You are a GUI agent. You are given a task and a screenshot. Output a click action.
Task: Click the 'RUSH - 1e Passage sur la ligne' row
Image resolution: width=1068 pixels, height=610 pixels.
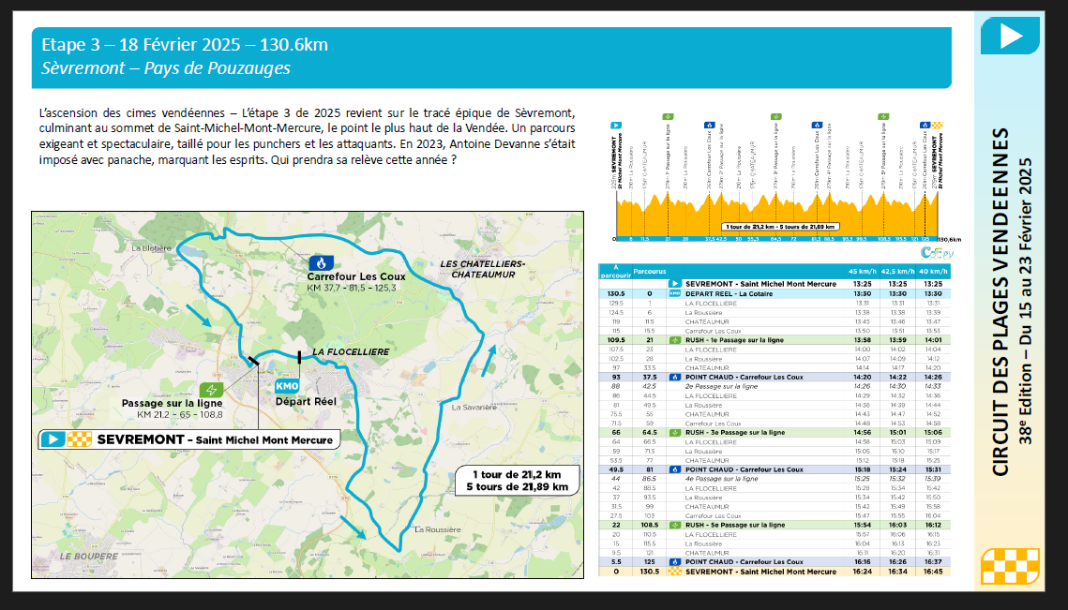[775, 340]
